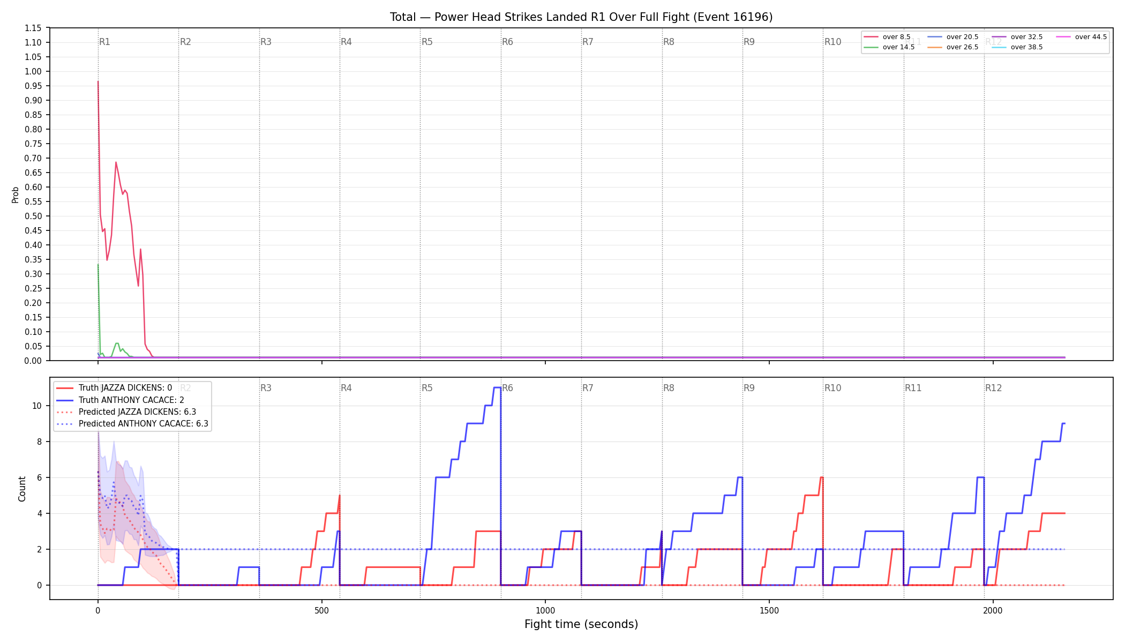This screenshot has height=643, width=1125.
Task: Click the 500 tick on the fight time axis
Action: point(321,610)
